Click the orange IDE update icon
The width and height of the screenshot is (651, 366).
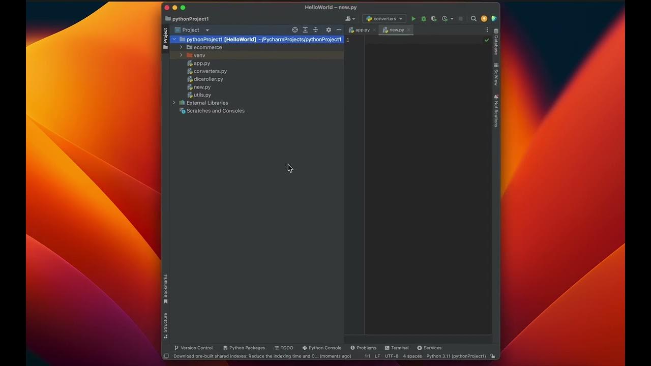coord(484,19)
